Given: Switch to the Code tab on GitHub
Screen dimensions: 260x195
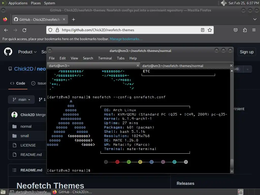Looking at the screenshot, I should point(18,83).
